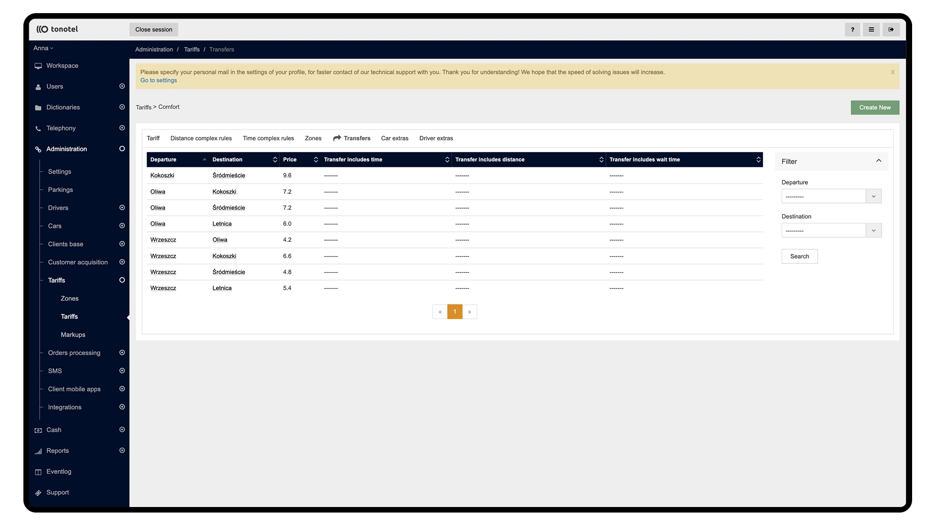Collapse the Tariffs submenu circle toggle
Image resolution: width=936 pixels, height=526 pixels.
click(x=122, y=280)
